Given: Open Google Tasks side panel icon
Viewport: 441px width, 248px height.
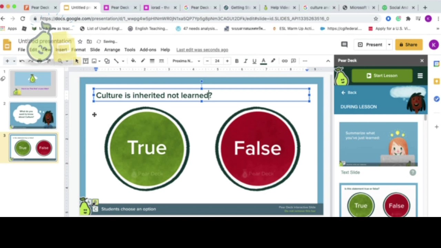Looking at the screenshot, I should click(437, 99).
